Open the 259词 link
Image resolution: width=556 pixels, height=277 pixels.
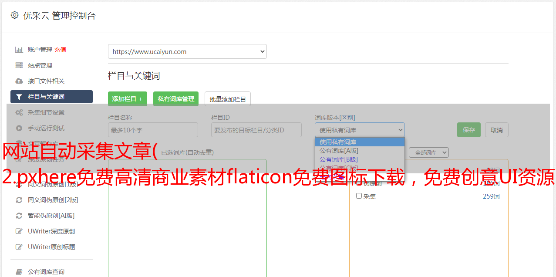491,196
